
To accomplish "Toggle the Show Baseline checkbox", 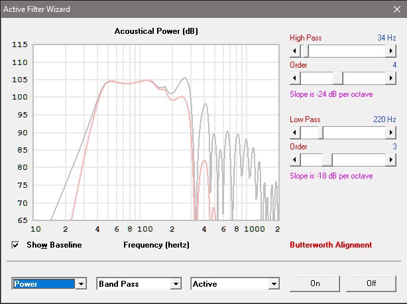I will point(16,245).
